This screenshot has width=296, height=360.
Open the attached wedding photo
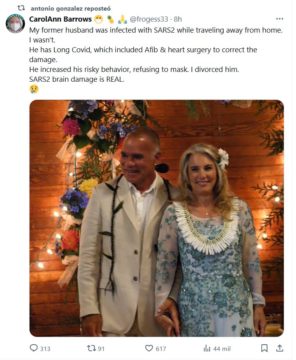coord(156,218)
